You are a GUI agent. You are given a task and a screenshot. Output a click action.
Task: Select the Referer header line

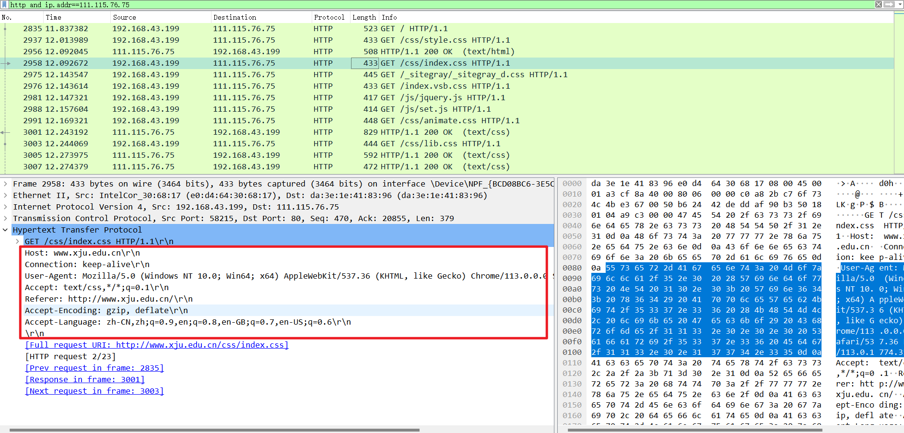tap(109, 299)
